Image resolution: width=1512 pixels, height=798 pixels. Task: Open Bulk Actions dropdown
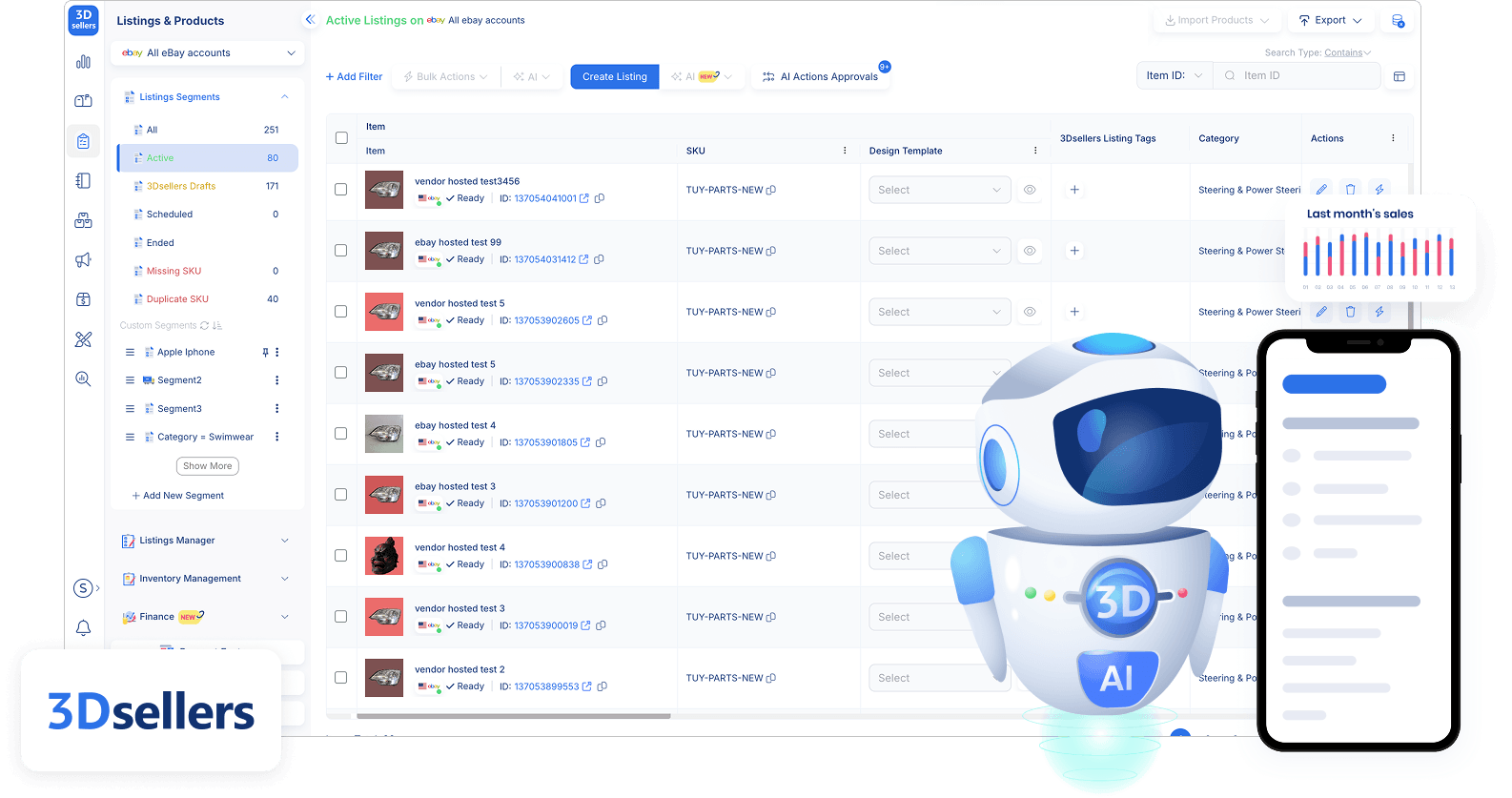(445, 76)
